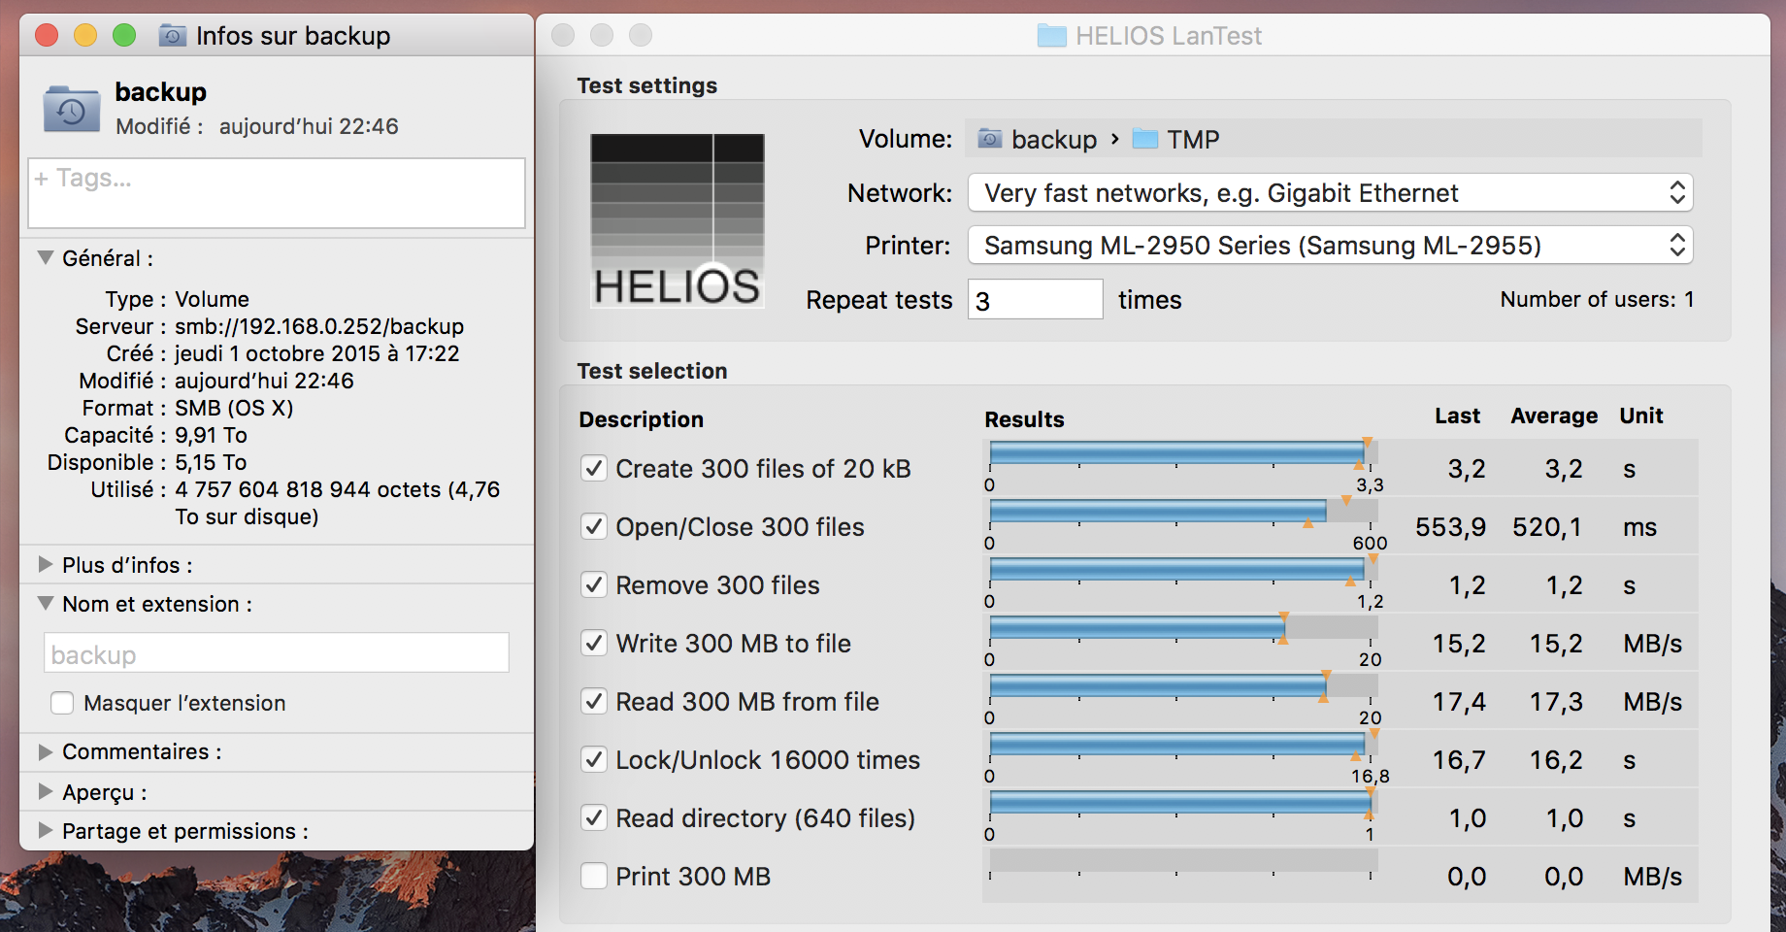The image size is (1786, 932).
Task: Uncheck the Open/Close 300 files test
Action: tap(594, 526)
